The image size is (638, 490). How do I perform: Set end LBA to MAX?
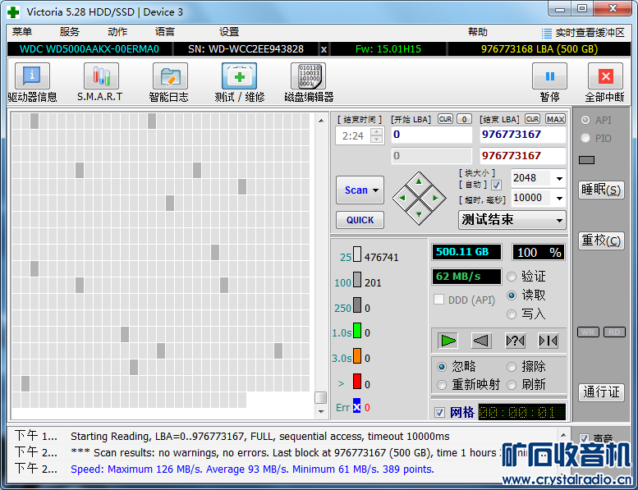pyautogui.click(x=555, y=119)
